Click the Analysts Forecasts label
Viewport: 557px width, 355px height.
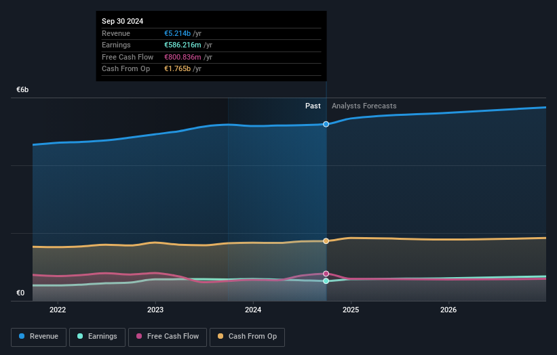364,106
